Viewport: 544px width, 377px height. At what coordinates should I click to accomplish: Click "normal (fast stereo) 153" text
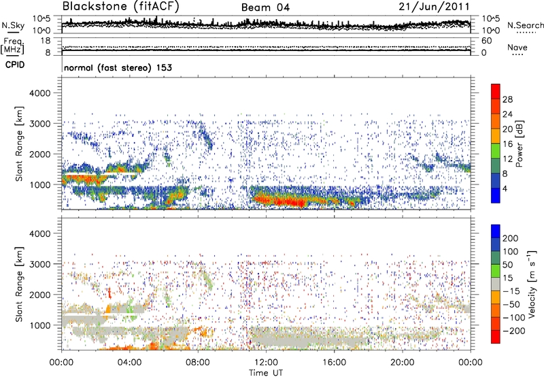pyautogui.click(x=118, y=67)
